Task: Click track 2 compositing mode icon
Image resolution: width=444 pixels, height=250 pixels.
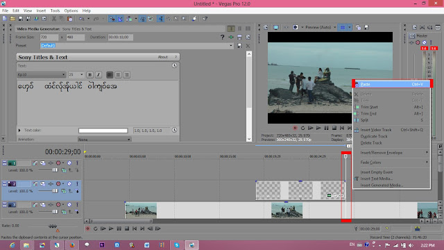Action: click(x=63, y=192)
